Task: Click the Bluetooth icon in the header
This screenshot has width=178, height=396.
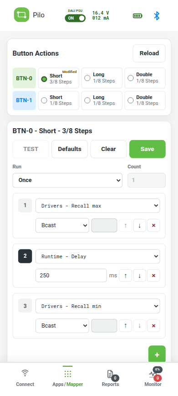Action: pos(157,16)
